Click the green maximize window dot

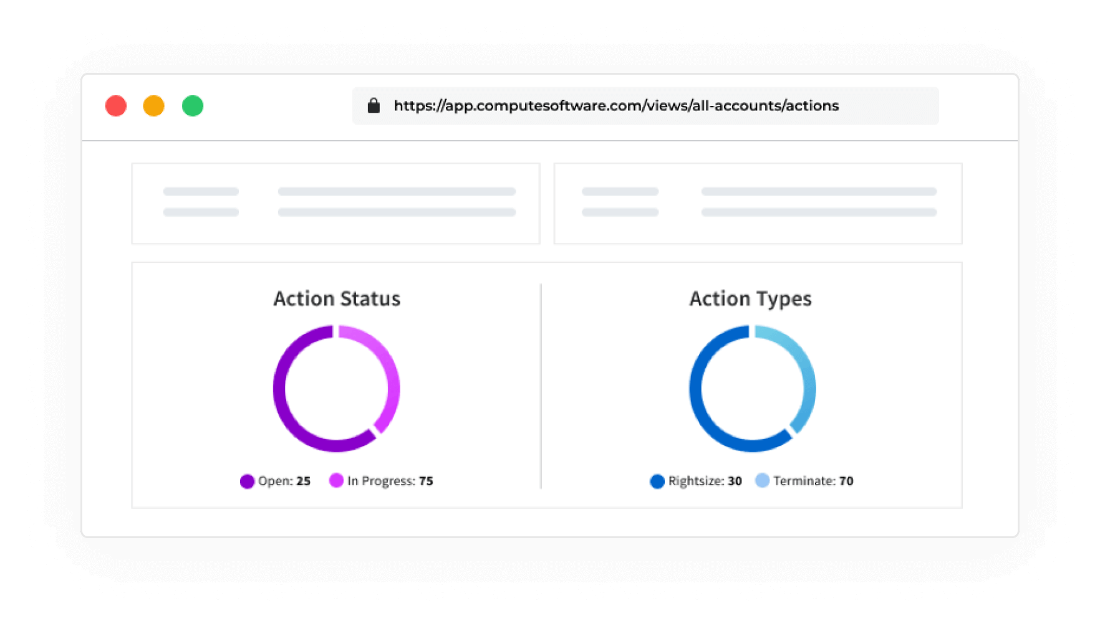coord(193,106)
